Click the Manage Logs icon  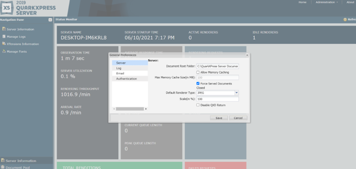pos(4,36)
